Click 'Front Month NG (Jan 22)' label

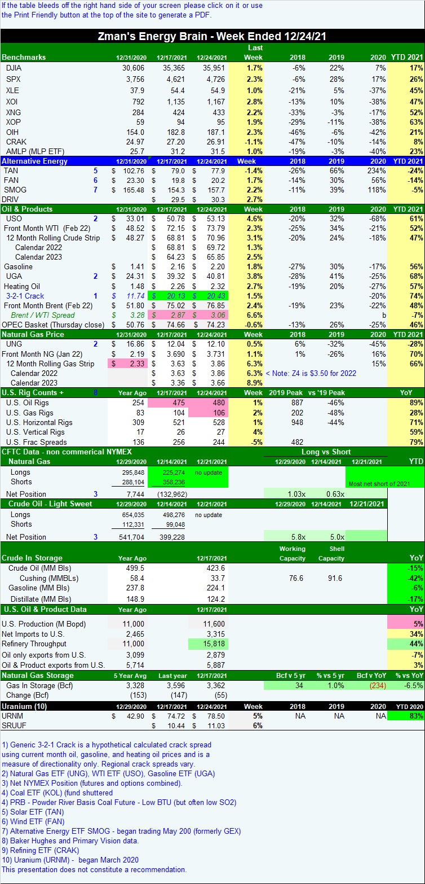(42, 353)
